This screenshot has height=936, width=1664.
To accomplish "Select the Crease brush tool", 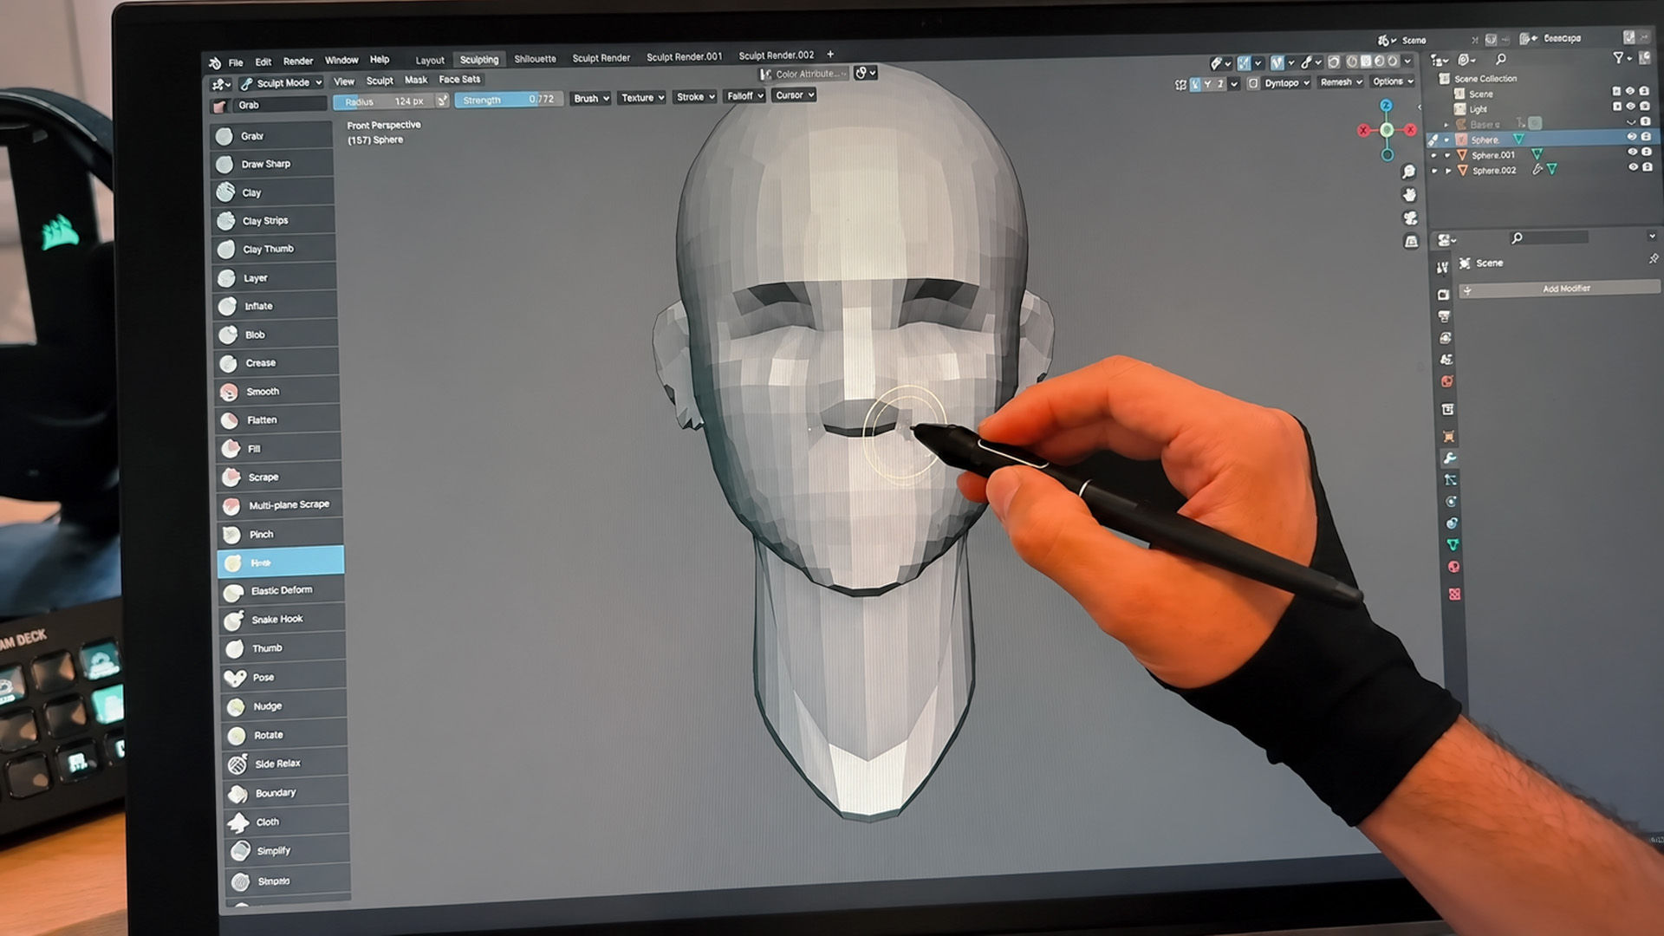I will (x=276, y=363).
